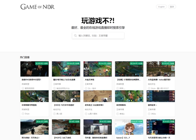The height and width of the screenshot is (140, 196).
Task: Click the streamer icon under 旋转起来 stream
Action: point(149,114)
